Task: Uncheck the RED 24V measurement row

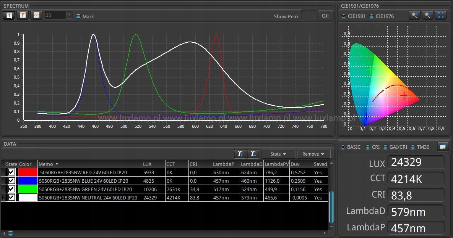Action: [x=12, y=172]
